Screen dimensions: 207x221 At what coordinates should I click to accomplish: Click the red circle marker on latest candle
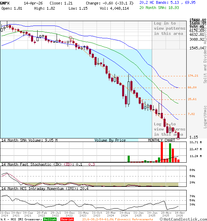click(178, 137)
